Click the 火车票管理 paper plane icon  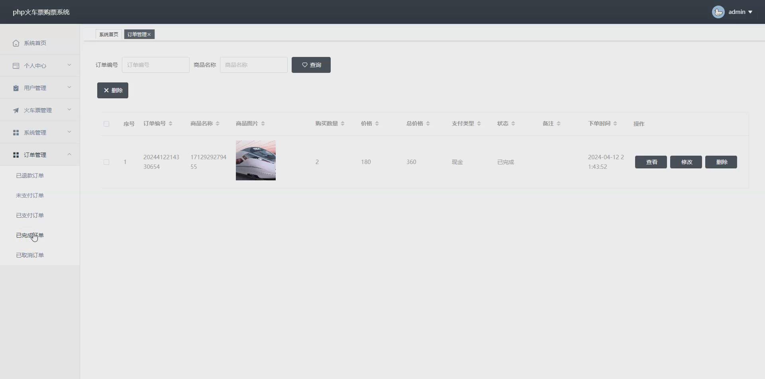(16, 110)
